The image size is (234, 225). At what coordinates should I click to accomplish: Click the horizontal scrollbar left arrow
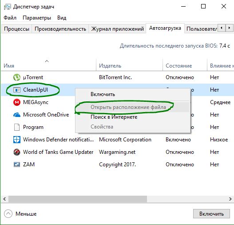click(4, 199)
